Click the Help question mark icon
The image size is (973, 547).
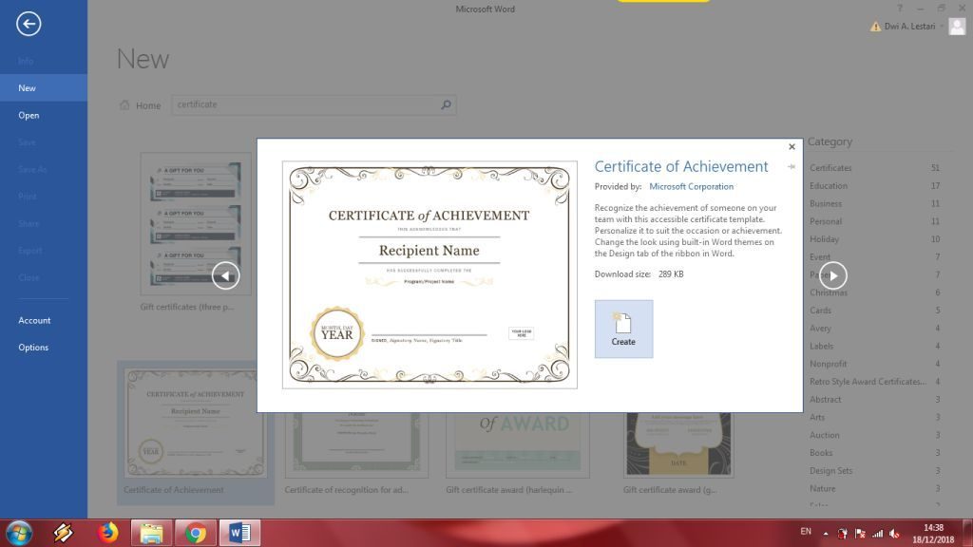(x=900, y=8)
